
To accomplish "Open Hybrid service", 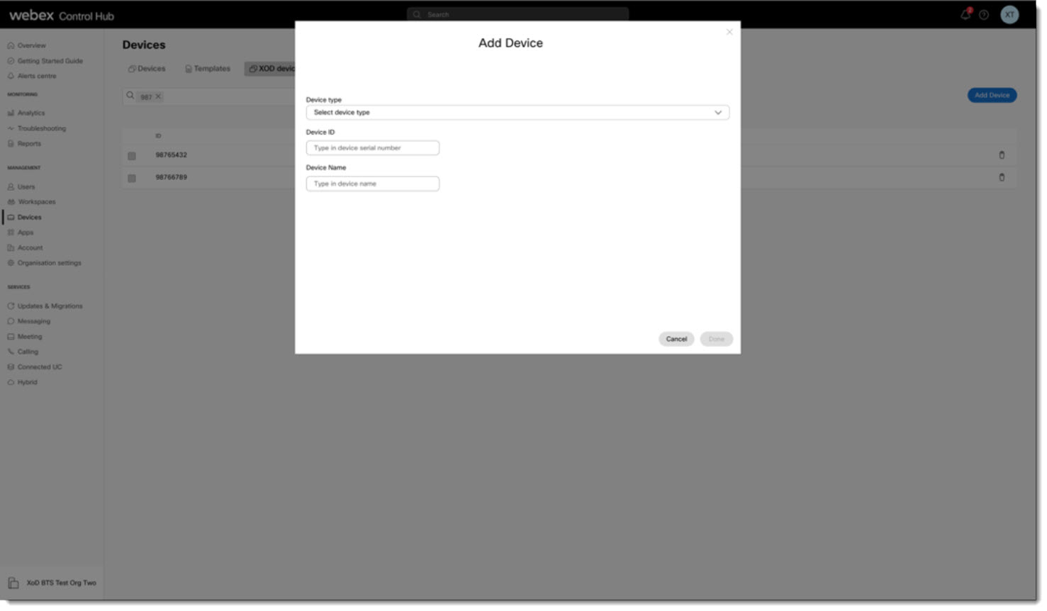I will coord(23,382).
